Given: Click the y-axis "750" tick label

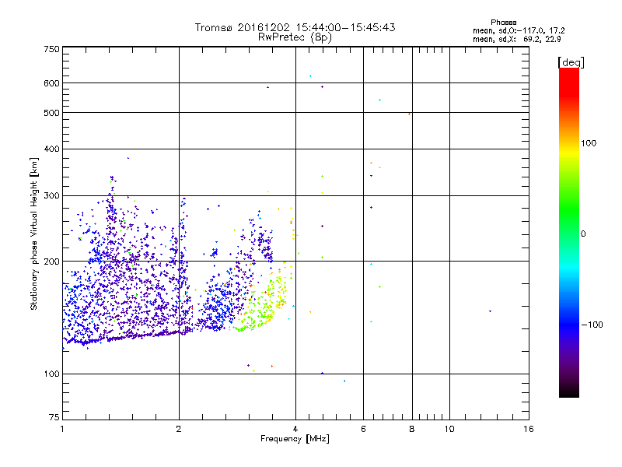Looking at the screenshot, I should coord(51,49).
